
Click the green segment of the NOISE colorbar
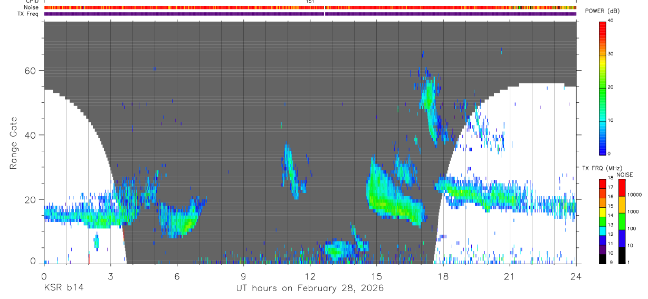621,221
